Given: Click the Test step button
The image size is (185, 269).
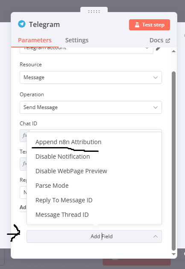Looking at the screenshot, I should [150, 25].
